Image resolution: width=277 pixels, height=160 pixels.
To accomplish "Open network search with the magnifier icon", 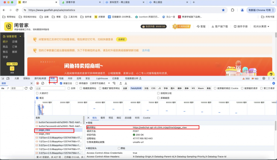I will click(55, 84).
